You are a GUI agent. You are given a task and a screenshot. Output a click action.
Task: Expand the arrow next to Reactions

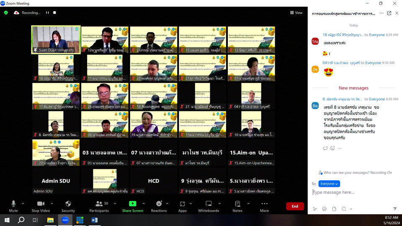[x=167, y=204]
